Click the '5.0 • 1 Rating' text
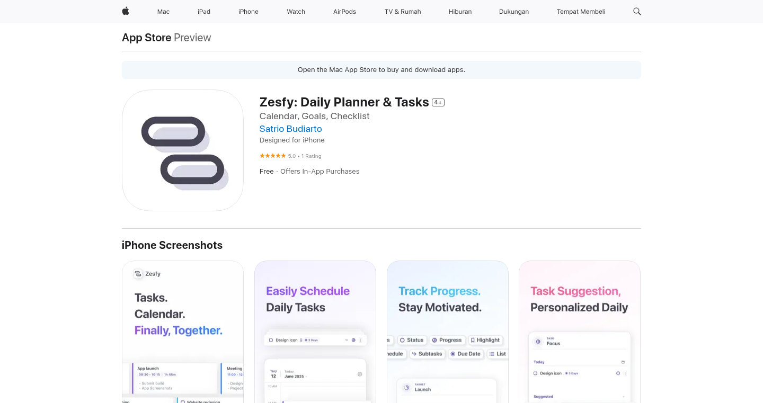Image resolution: width=763 pixels, height=403 pixels. point(305,156)
